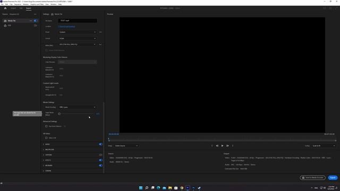340x191 pixels.
Task: Set in point marker in preview controls
Action: pos(212,146)
